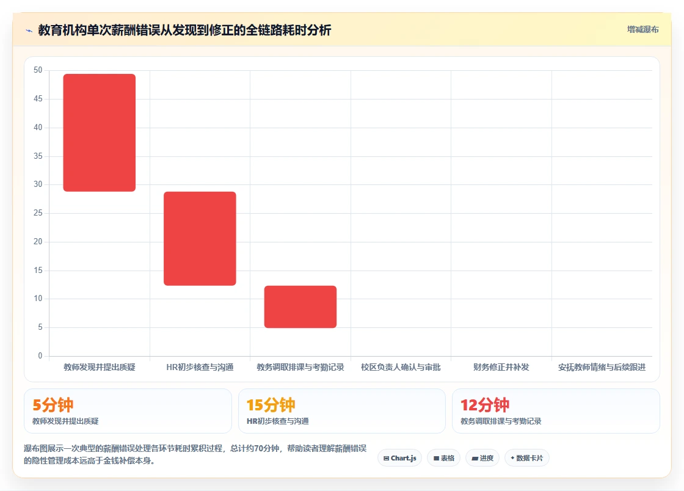The image size is (684, 491).
Task: Click the y-axis value 25
Action: click(38, 213)
